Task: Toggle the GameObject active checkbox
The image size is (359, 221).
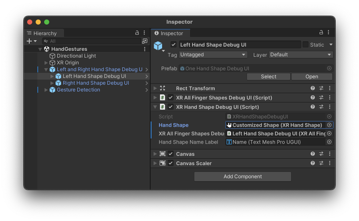Action: click(x=173, y=44)
